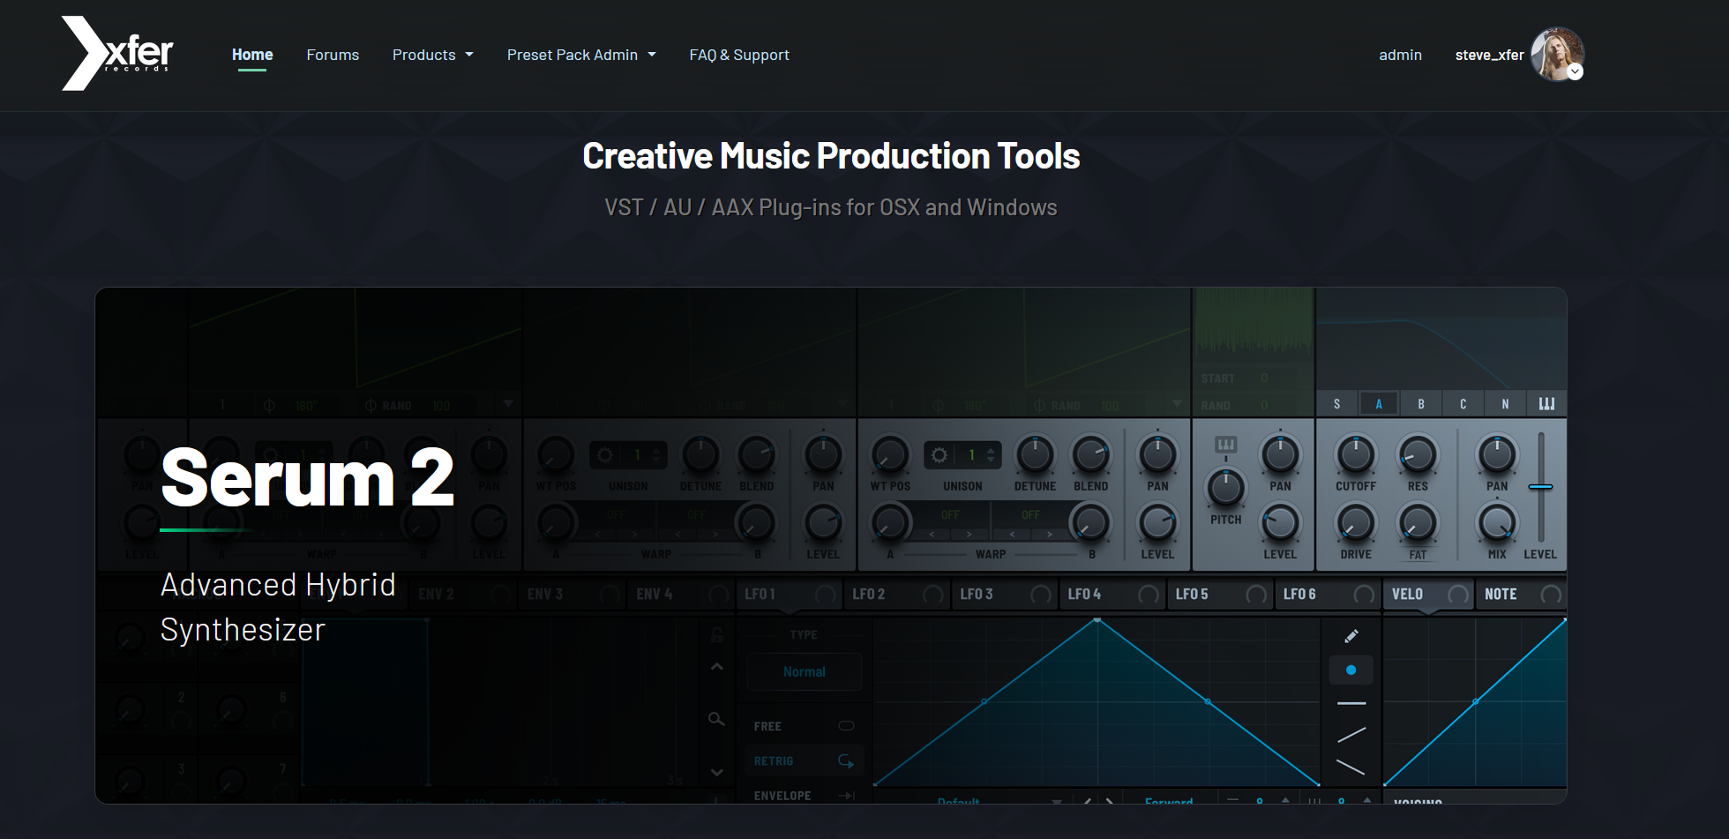The height and width of the screenshot is (839, 1729).
Task: Click the VELO circular mod-source handle
Action: pyautogui.click(x=1458, y=595)
